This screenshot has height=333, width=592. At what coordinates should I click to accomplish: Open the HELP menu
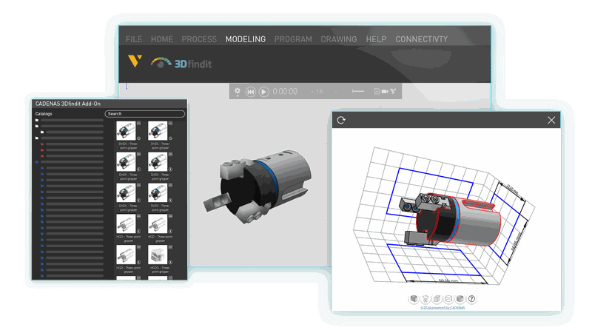point(376,39)
